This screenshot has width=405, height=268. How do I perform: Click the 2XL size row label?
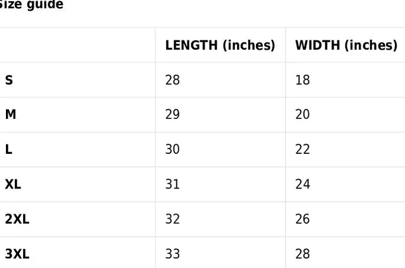point(17,219)
